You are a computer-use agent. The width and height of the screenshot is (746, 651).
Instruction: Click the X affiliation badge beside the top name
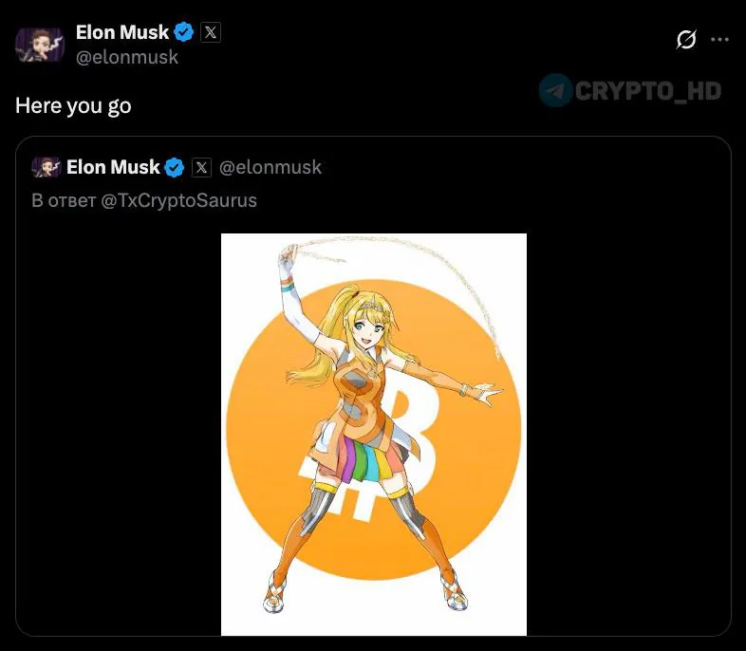click(211, 32)
